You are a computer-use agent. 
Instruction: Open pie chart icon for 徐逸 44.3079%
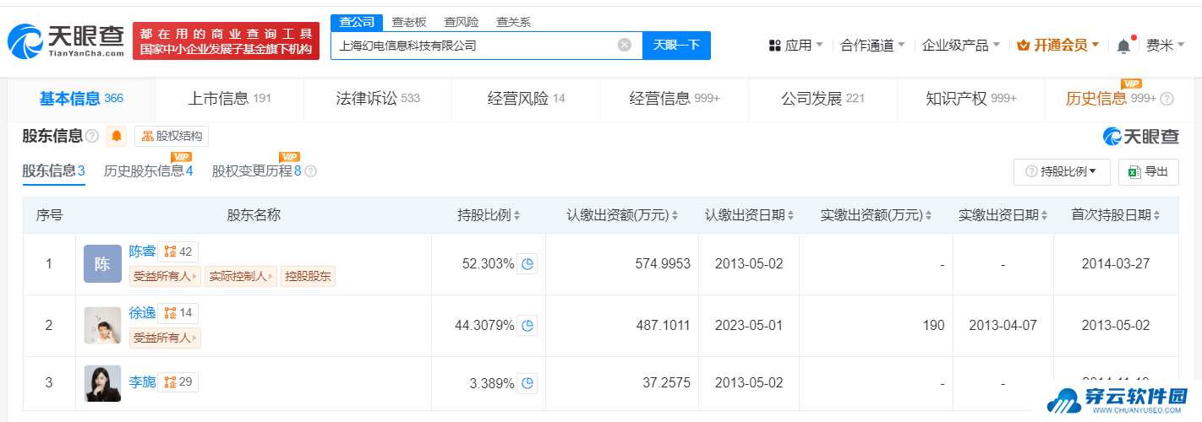point(527,325)
